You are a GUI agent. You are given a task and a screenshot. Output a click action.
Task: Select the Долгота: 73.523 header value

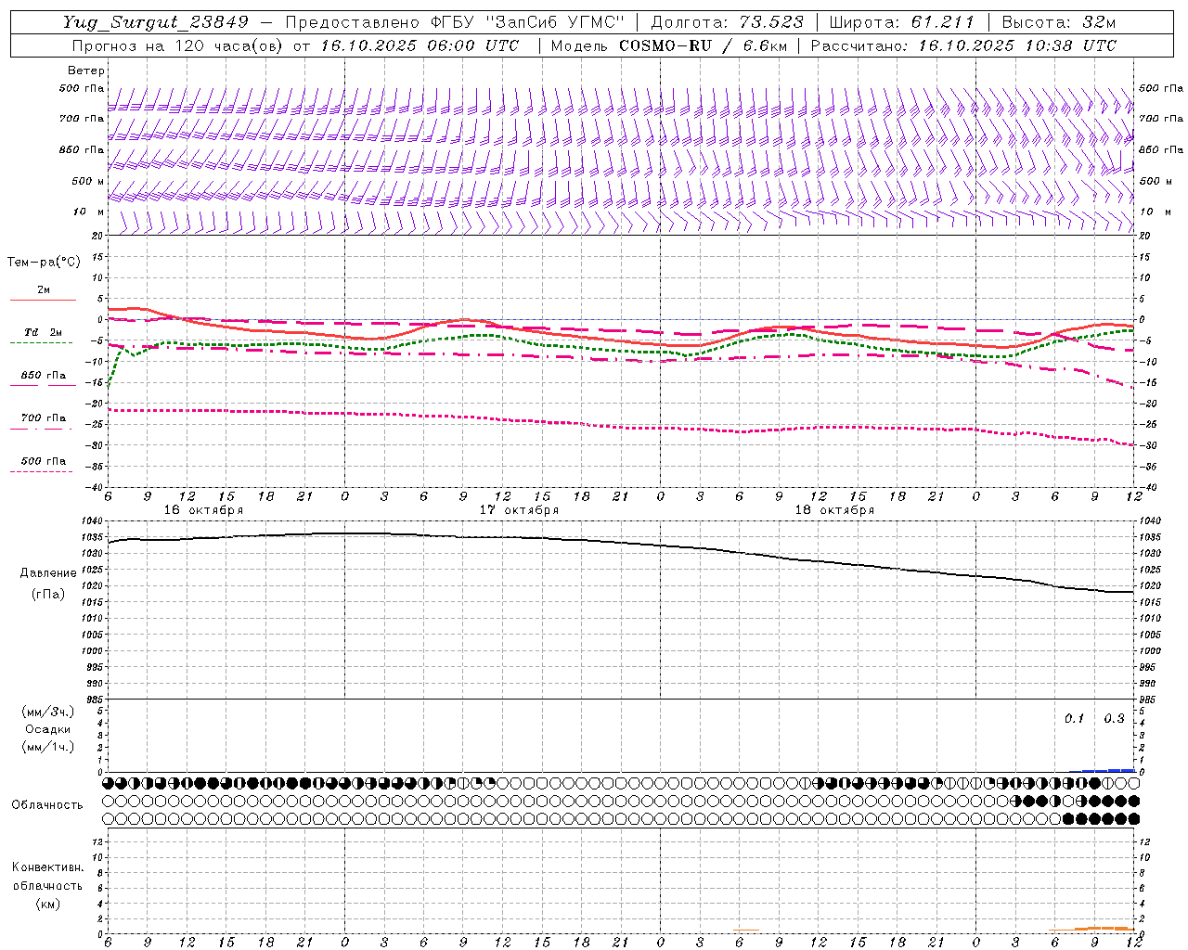pos(728,22)
